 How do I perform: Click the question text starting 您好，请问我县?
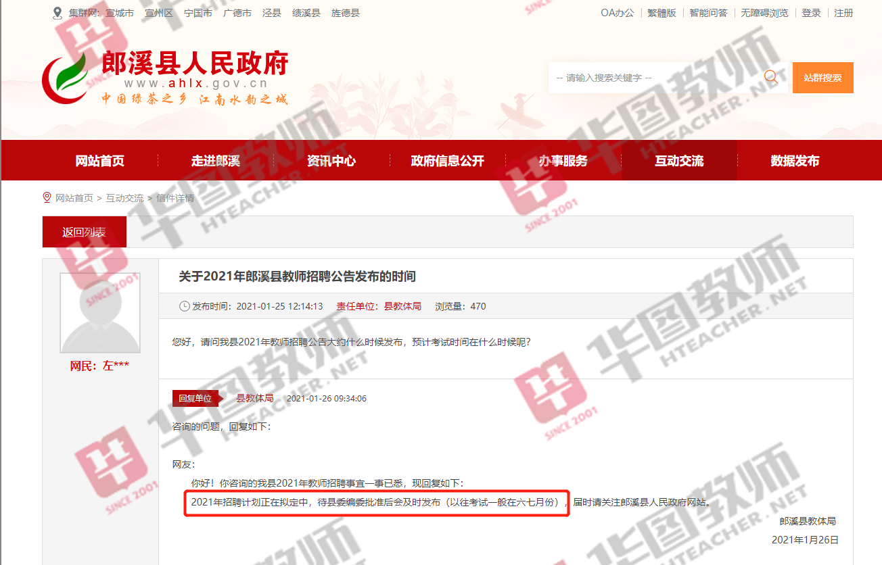coord(352,342)
